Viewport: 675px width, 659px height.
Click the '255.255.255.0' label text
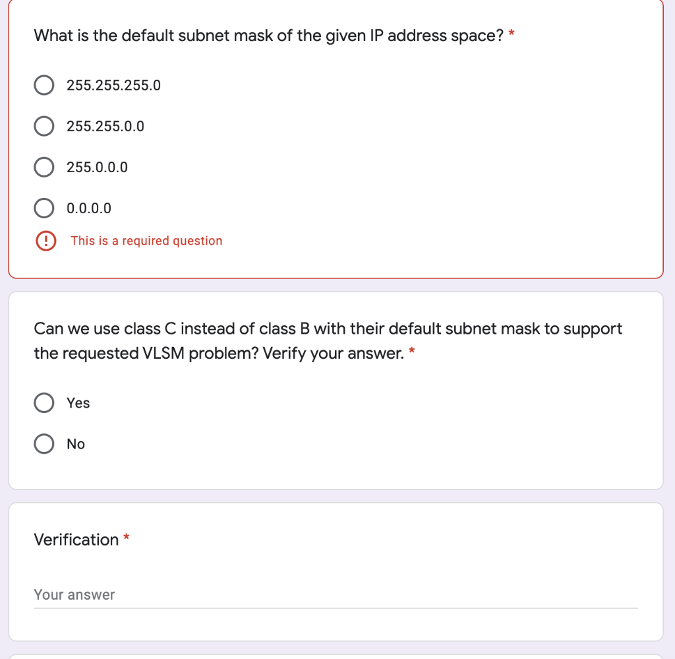click(113, 85)
